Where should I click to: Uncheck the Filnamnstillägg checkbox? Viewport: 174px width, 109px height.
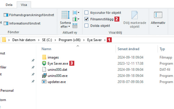pos(87,19)
